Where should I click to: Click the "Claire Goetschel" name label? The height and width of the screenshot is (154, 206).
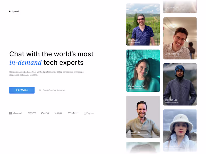(x=137, y=86)
